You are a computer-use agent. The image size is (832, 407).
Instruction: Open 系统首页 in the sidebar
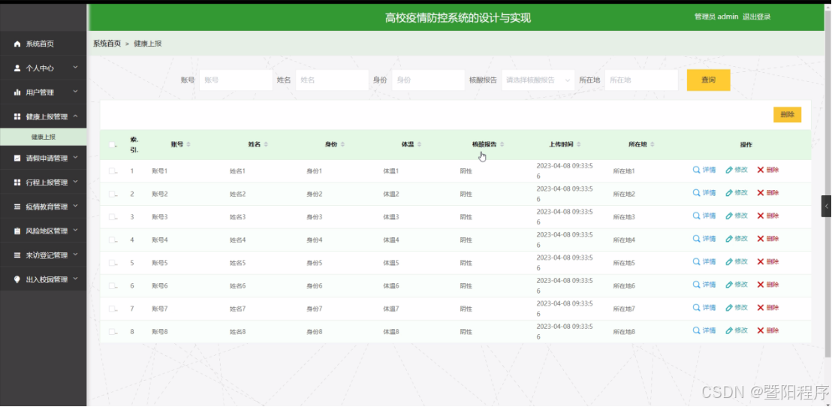click(43, 44)
